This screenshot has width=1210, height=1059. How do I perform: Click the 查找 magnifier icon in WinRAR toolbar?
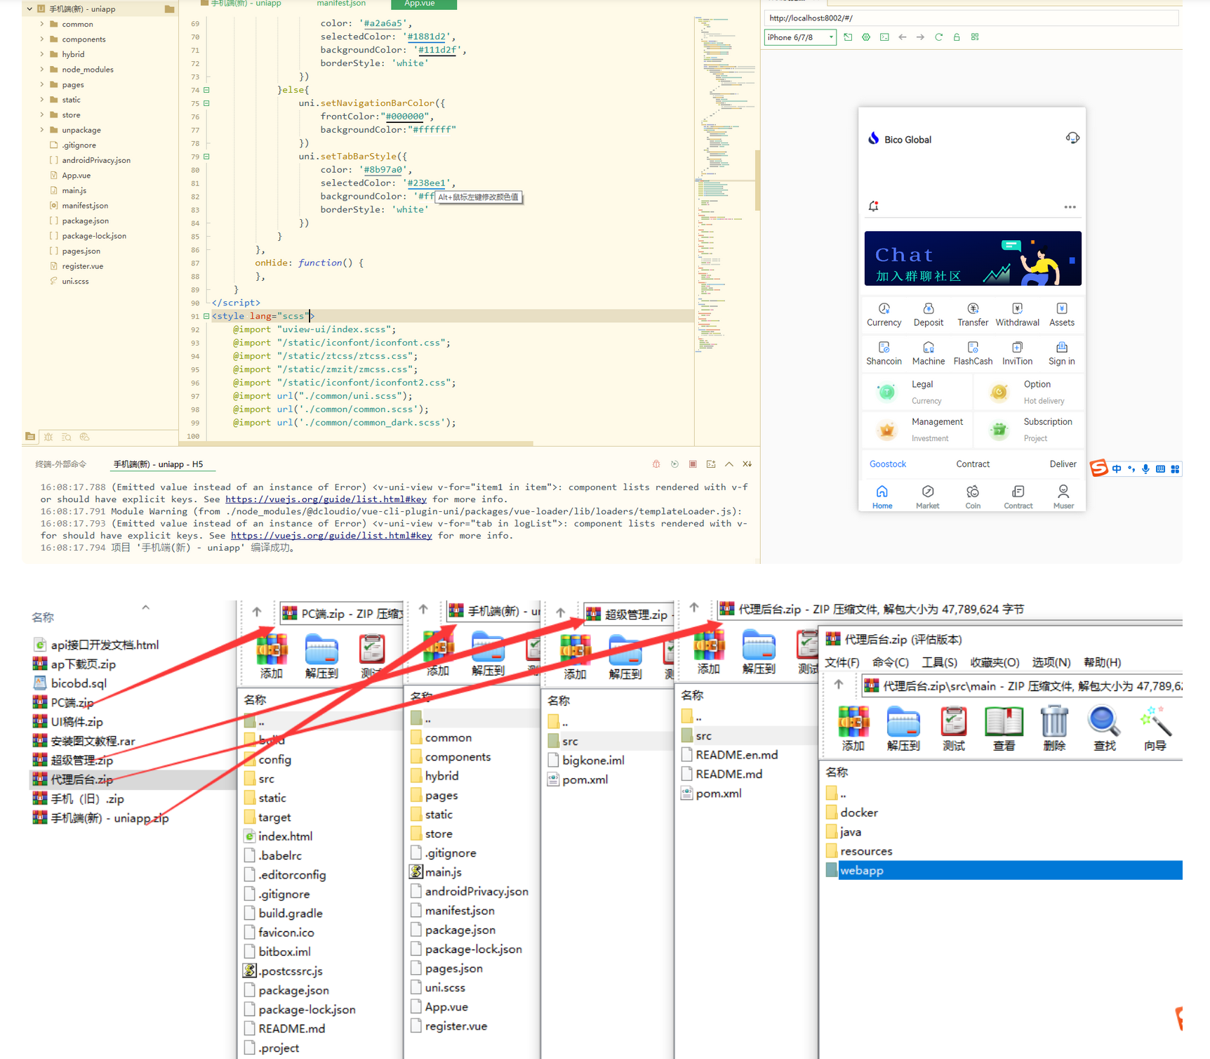(x=1103, y=728)
